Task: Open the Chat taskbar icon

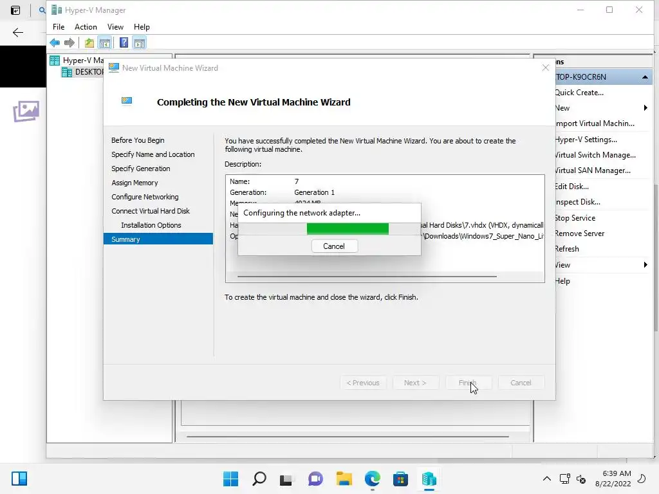Action: tap(315, 479)
